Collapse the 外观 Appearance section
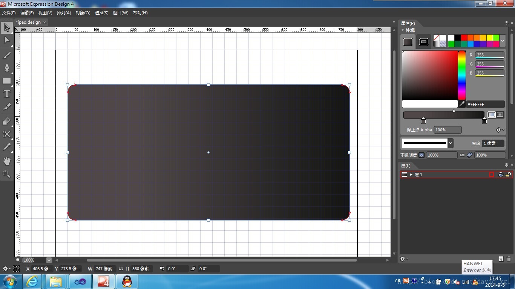 (403, 30)
